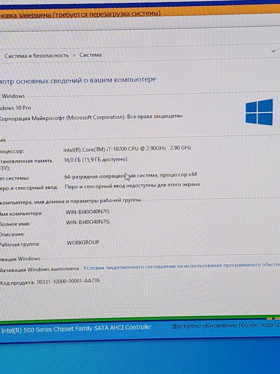Image resolution: width=280 pixels, height=374 pixels.
Task: Expand the address bar dropdown chevron
Action: click(x=273, y=51)
